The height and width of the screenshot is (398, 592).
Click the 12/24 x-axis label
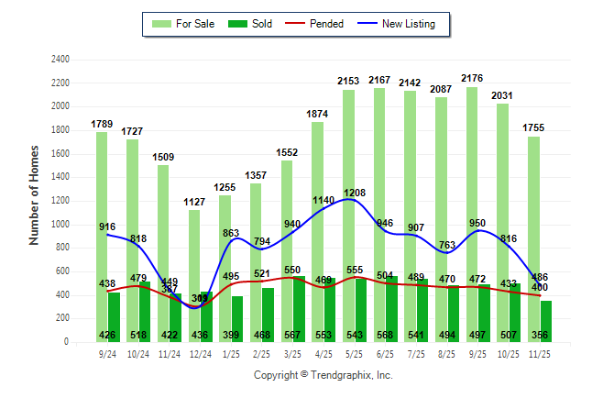[201, 353]
